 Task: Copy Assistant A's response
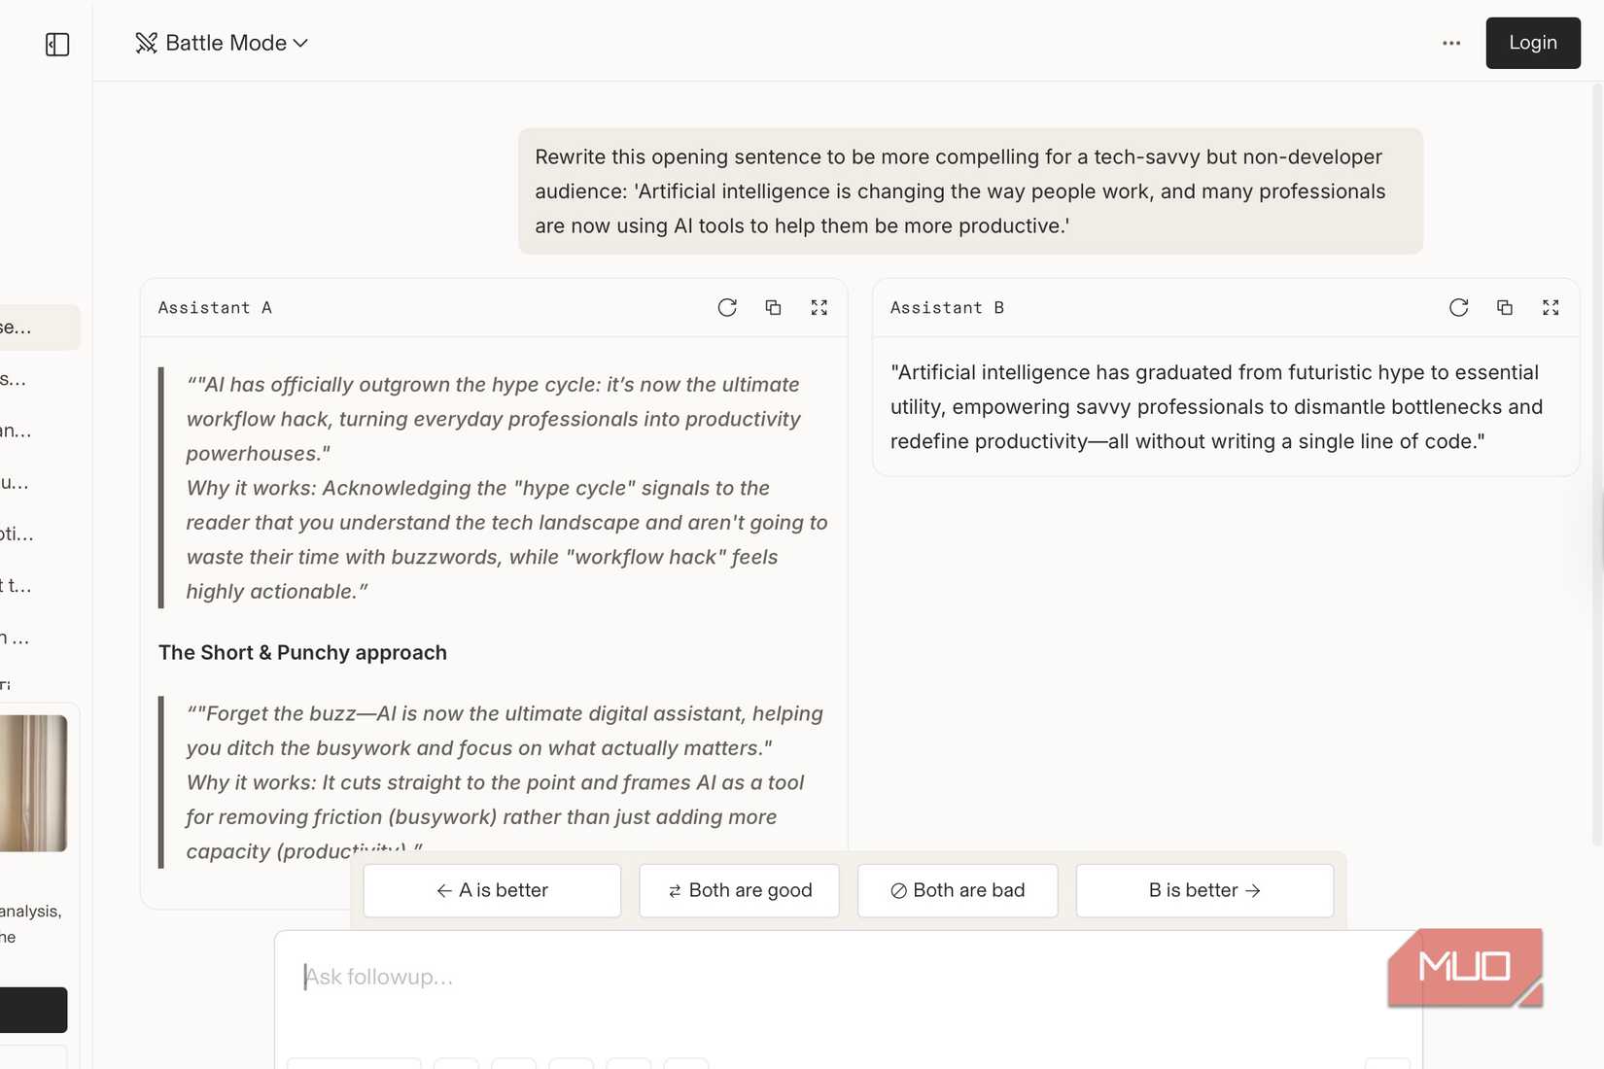[773, 307]
